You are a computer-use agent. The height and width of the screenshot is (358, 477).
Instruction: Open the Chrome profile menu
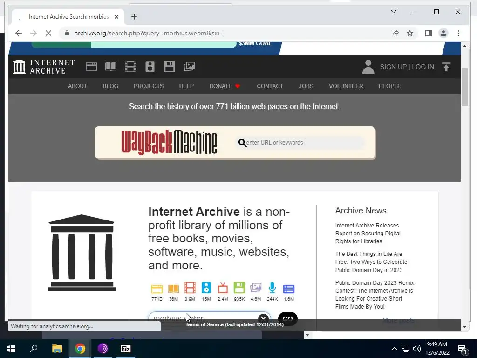(443, 33)
